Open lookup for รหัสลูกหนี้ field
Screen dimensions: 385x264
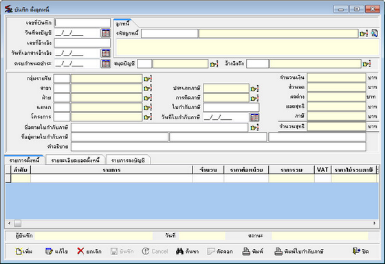[364, 34]
